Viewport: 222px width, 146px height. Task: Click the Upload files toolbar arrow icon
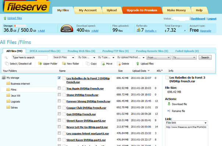tap(137, 63)
